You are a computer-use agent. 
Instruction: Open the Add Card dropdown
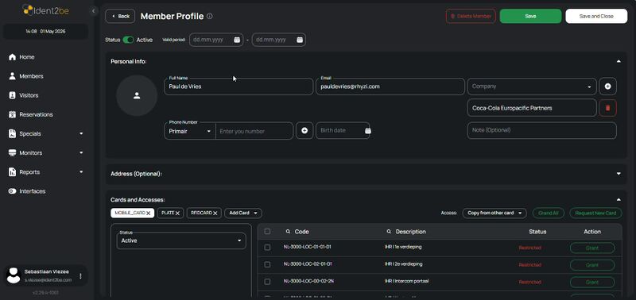tap(243, 213)
